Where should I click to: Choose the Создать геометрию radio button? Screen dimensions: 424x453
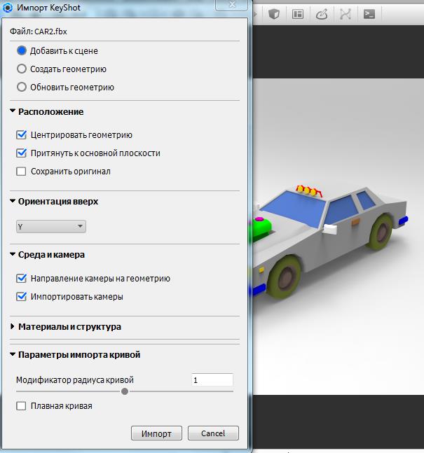click(22, 69)
